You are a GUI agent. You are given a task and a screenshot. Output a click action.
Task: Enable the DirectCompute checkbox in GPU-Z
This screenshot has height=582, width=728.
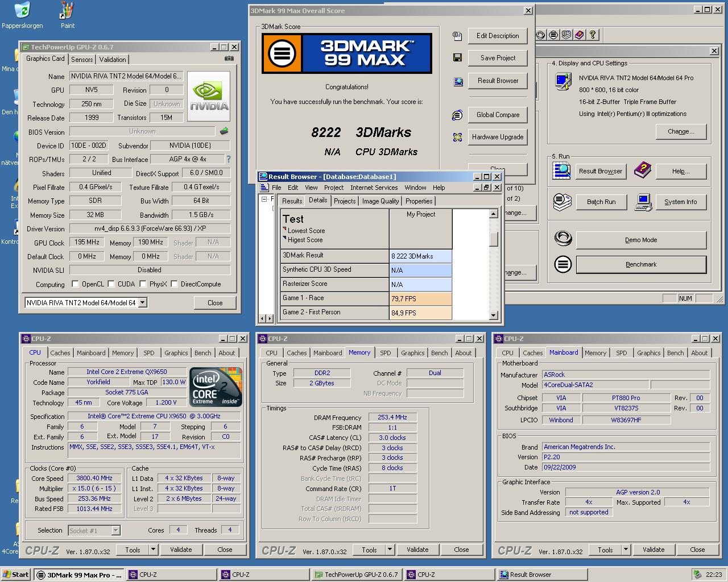pyautogui.click(x=174, y=284)
